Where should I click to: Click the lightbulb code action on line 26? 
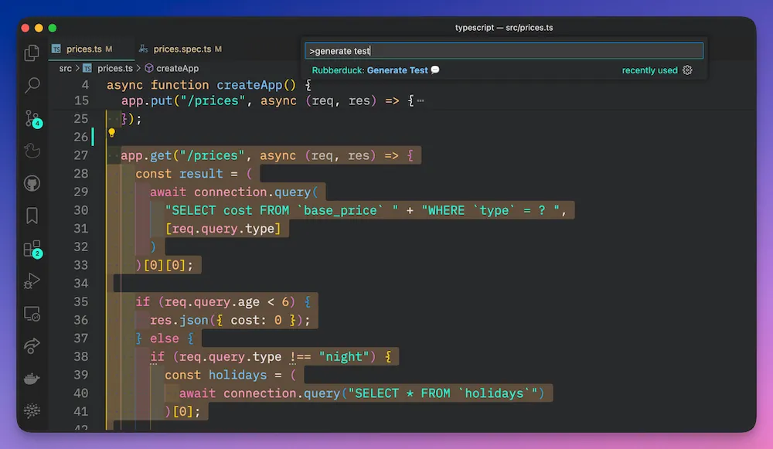click(111, 133)
